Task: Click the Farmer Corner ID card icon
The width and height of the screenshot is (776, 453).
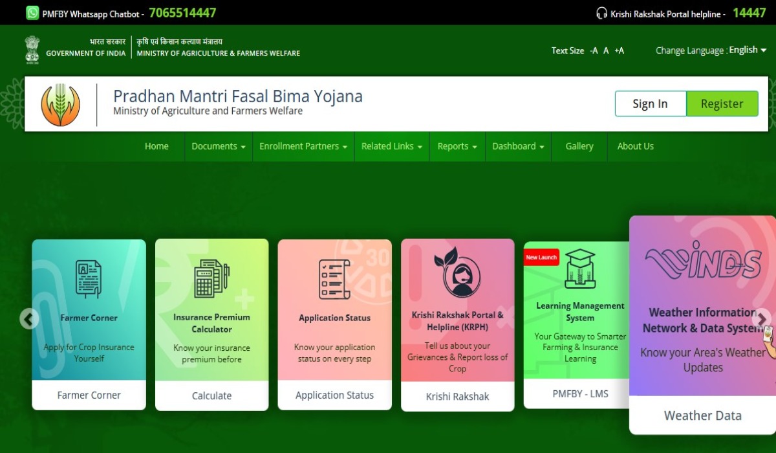Action: tap(89, 277)
